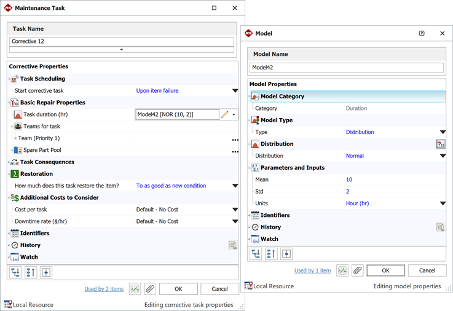Click the Teams for task people icon

coord(18,127)
